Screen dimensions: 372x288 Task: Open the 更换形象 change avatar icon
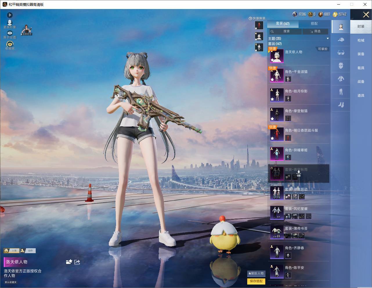[x=10, y=23]
